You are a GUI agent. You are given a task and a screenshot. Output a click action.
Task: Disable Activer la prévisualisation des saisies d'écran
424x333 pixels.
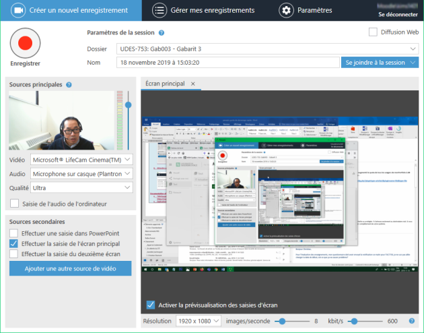(151, 304)
